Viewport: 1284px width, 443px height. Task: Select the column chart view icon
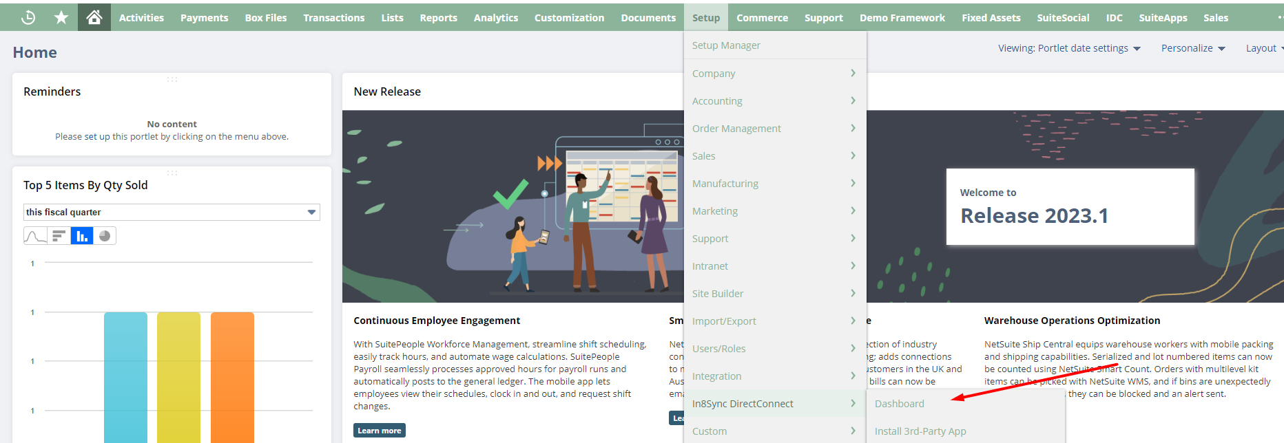coord(82,236)
